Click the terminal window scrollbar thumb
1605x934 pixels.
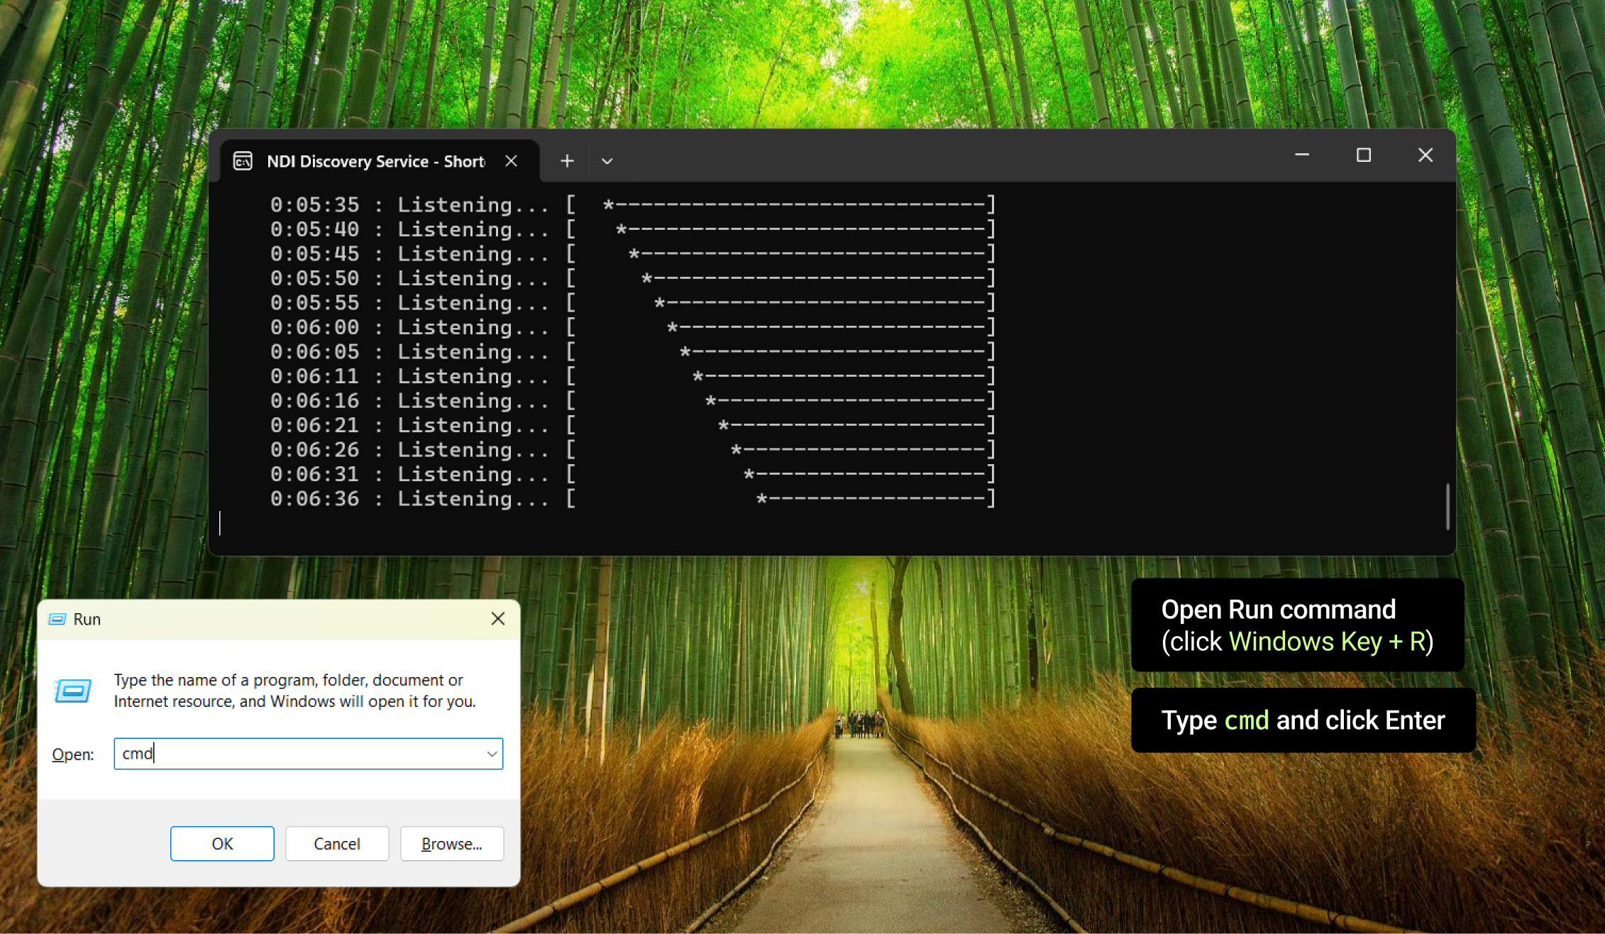click(1447, 506)
